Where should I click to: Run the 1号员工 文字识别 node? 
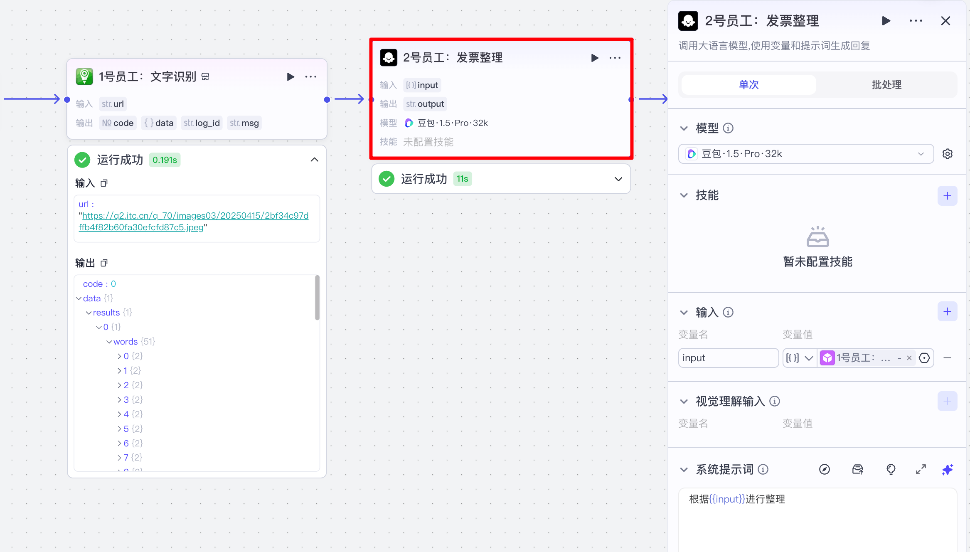(x=291, y=77)
